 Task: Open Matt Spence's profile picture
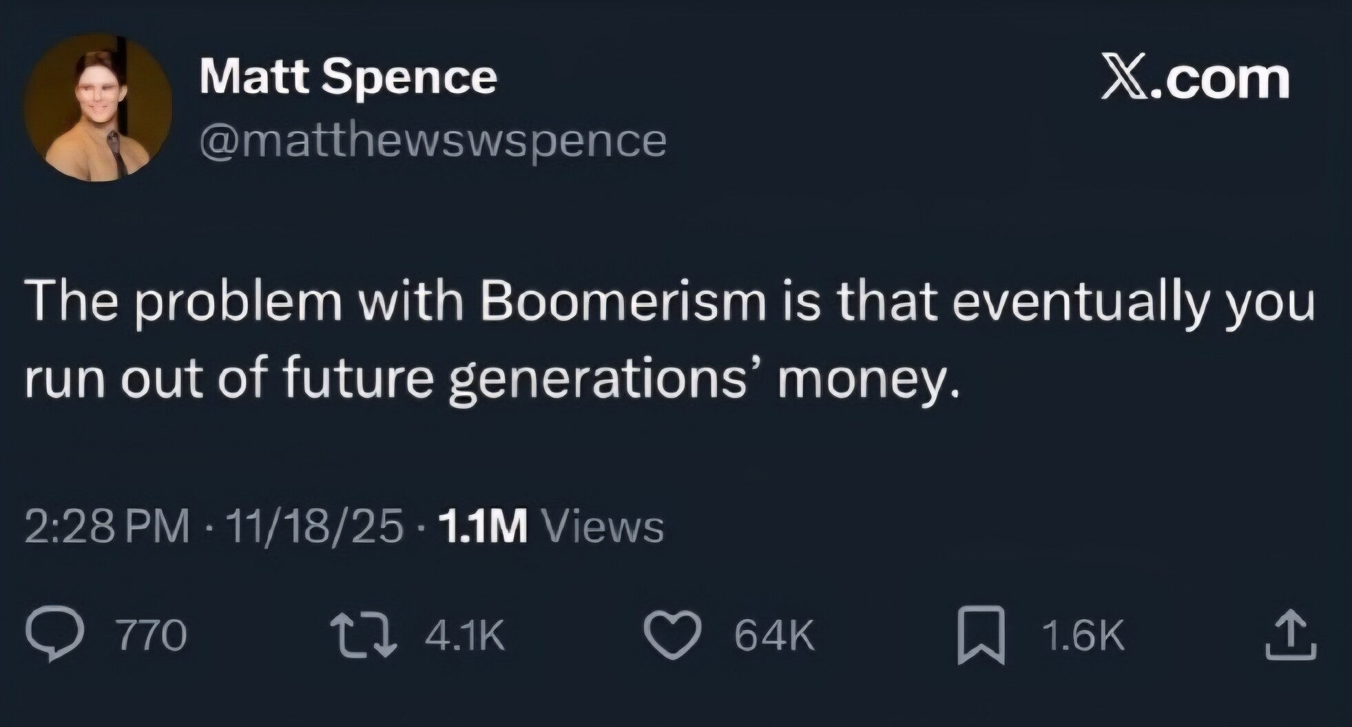98,107
